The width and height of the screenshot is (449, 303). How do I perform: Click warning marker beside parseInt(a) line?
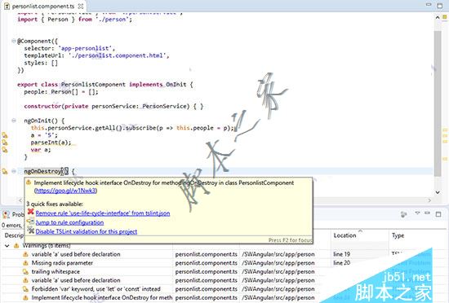tap(5, 143)
